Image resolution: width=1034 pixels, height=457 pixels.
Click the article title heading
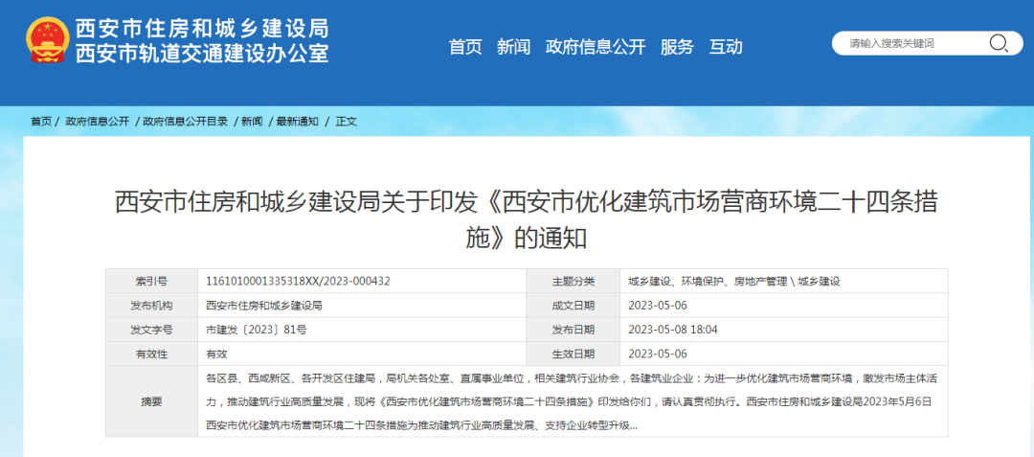coord(527,220)
